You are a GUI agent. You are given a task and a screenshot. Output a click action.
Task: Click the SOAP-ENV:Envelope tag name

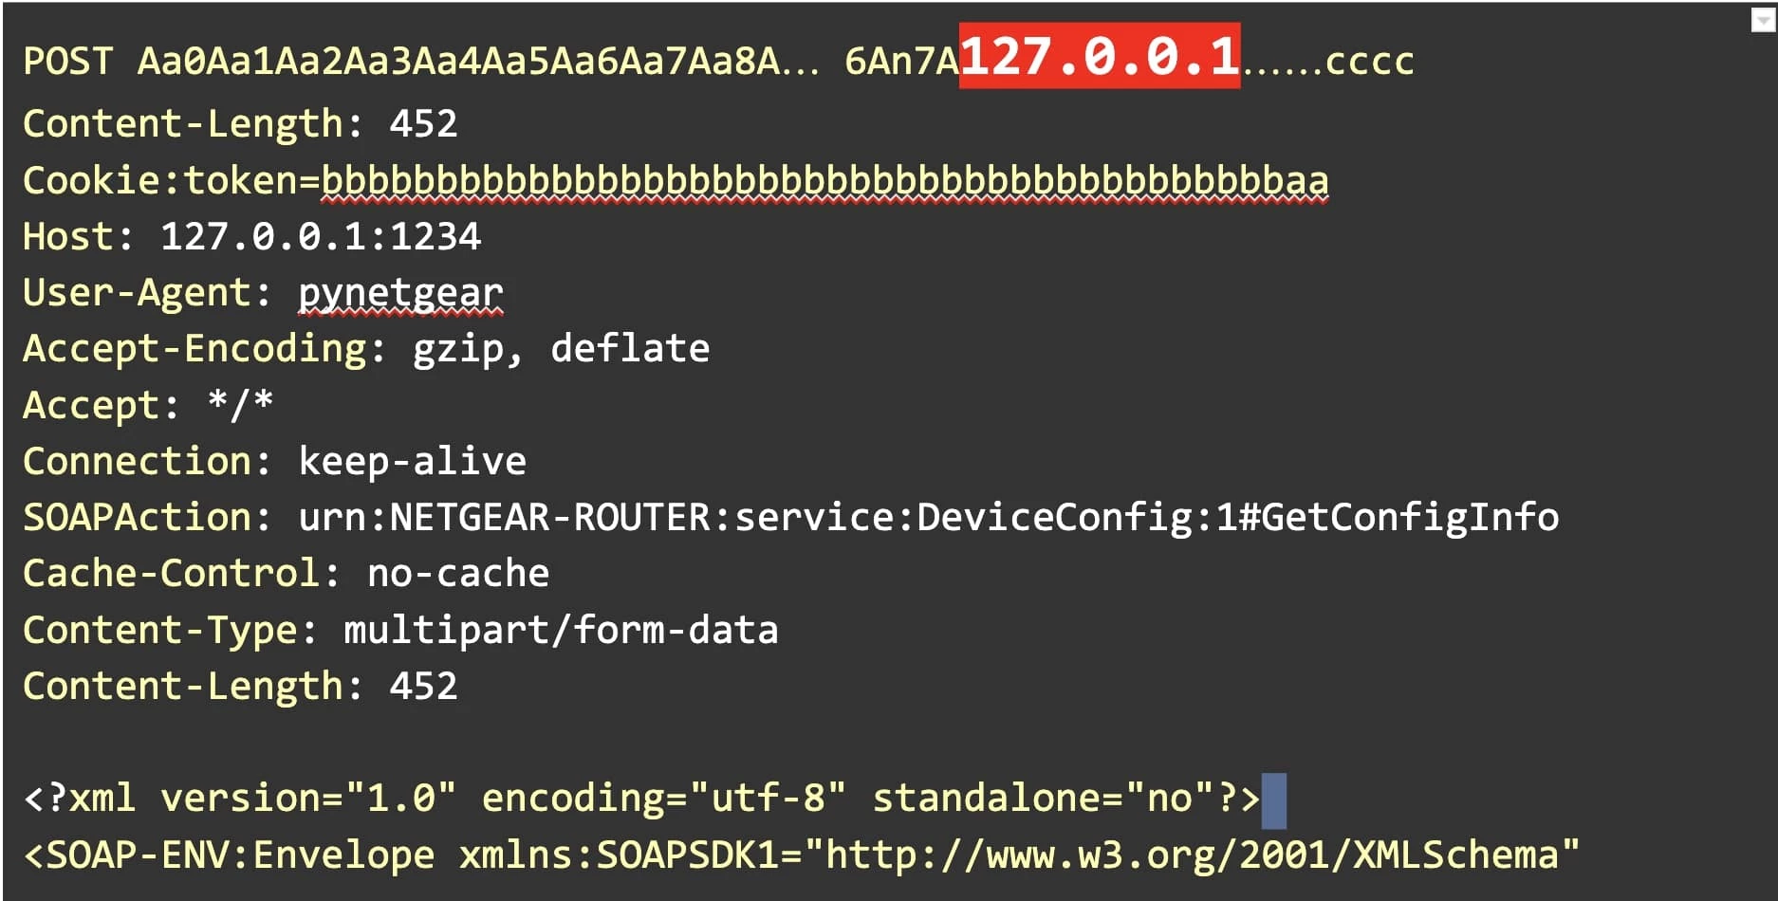point(240,855)
